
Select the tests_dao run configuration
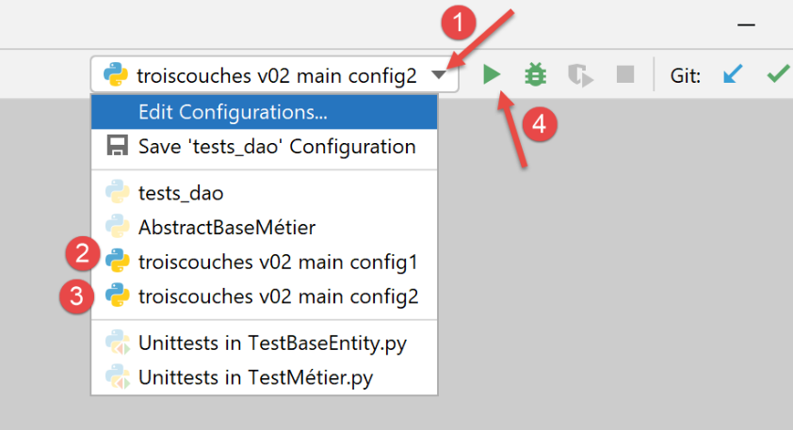point(181,193)
